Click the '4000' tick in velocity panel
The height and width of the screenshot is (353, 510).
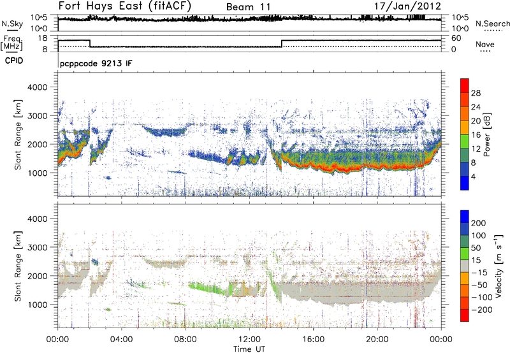(x=37, y=219)
